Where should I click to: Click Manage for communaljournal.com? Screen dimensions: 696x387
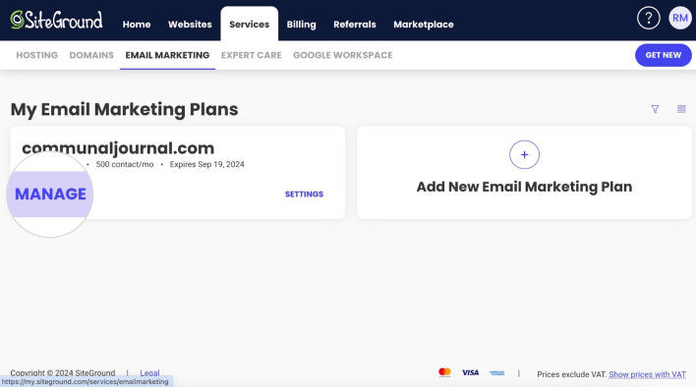(50, 193)
